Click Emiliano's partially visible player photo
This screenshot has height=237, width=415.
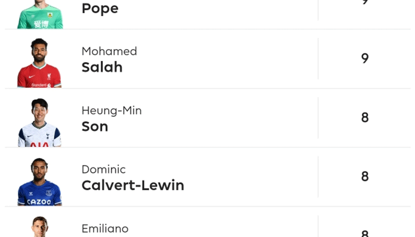coord(39,228)
